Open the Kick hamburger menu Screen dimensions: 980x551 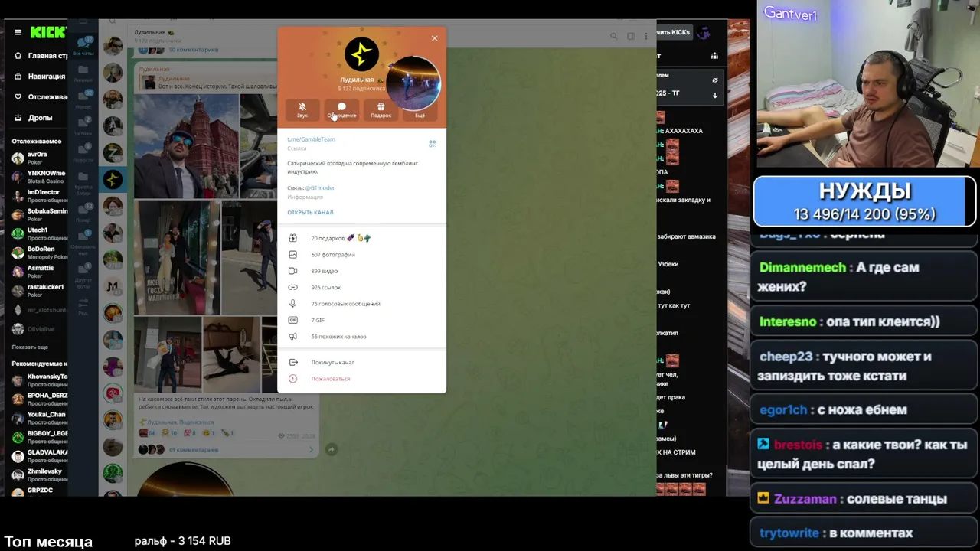click(18, 32)
